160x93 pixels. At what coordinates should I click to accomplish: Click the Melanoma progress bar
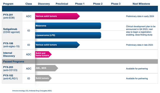coord(68,26)
